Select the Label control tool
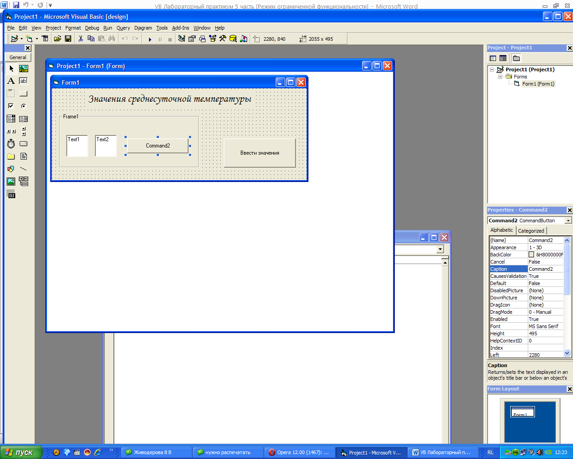 click(x=11, y=81)
